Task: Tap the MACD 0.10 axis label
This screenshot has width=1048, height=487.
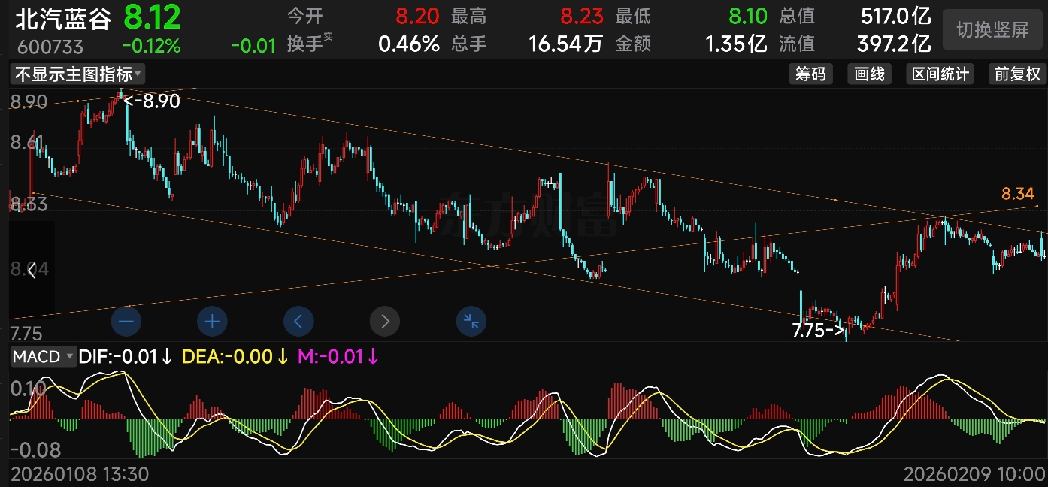Action: point(27,389)
